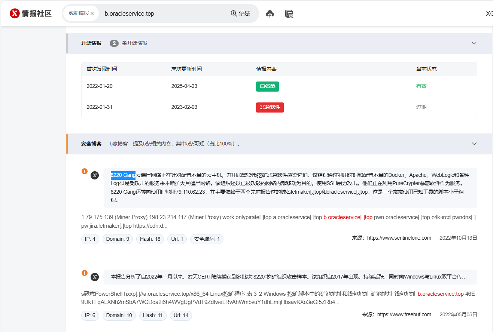Click the 过期 status text

(422, 107)
